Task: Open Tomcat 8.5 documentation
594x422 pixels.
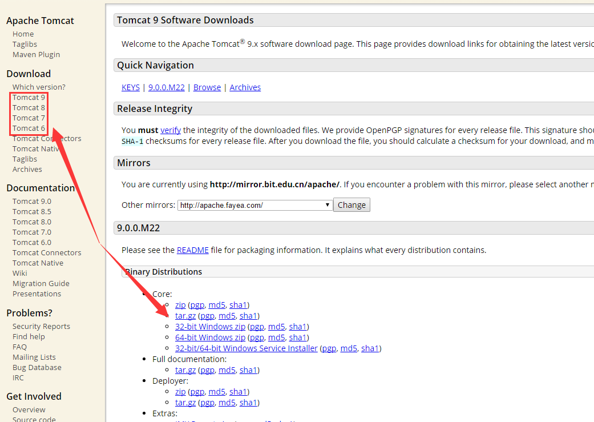Action: [x=32, y=212]
